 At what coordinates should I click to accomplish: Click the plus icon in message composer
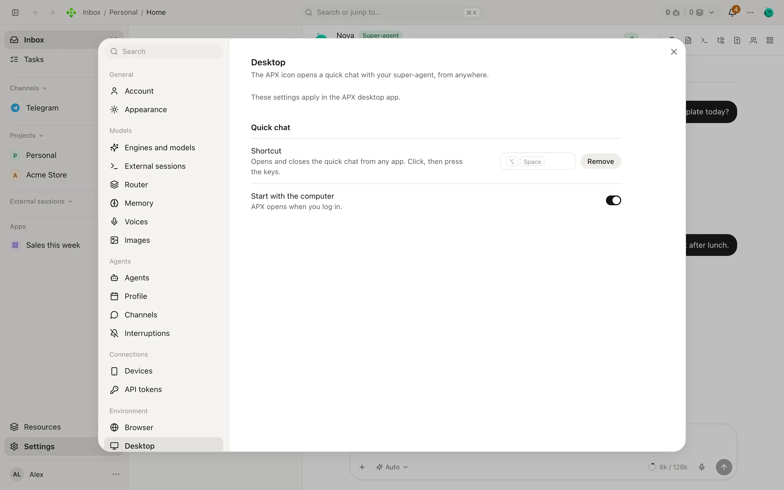point(362,467)
